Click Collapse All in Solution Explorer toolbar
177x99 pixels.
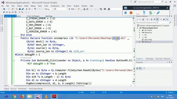154,20
